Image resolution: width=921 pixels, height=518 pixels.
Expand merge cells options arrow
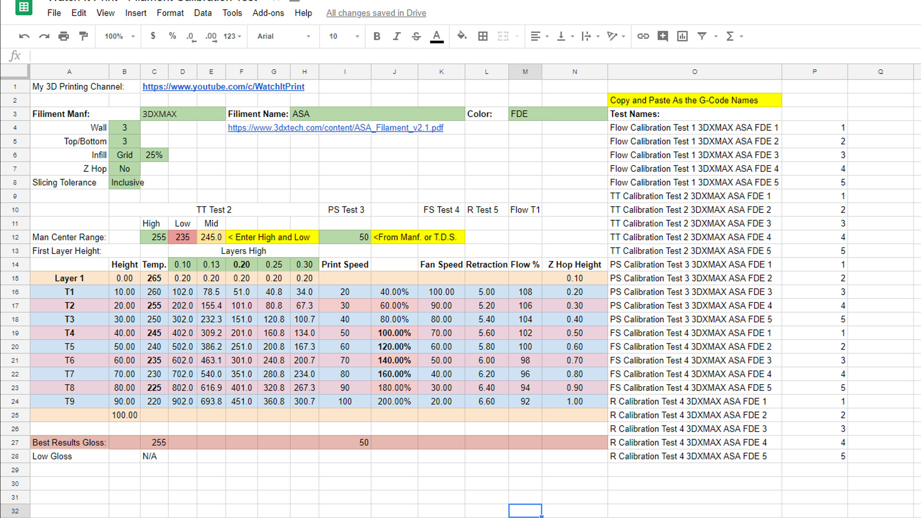pyautogui.click(x=517, y=36)
